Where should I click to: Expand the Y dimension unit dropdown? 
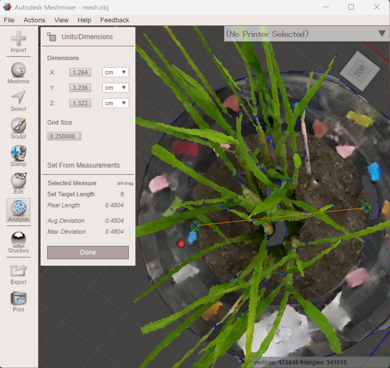[115, 88]
